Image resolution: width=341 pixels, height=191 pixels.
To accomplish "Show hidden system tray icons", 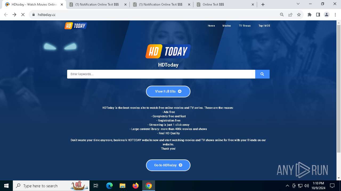I will 287,186.
